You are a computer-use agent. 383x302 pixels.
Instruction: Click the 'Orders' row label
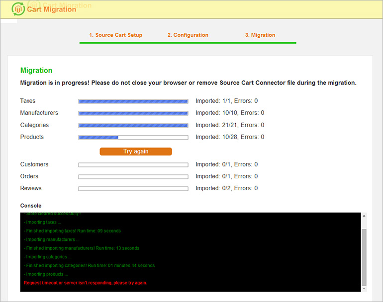coord(29,176)
